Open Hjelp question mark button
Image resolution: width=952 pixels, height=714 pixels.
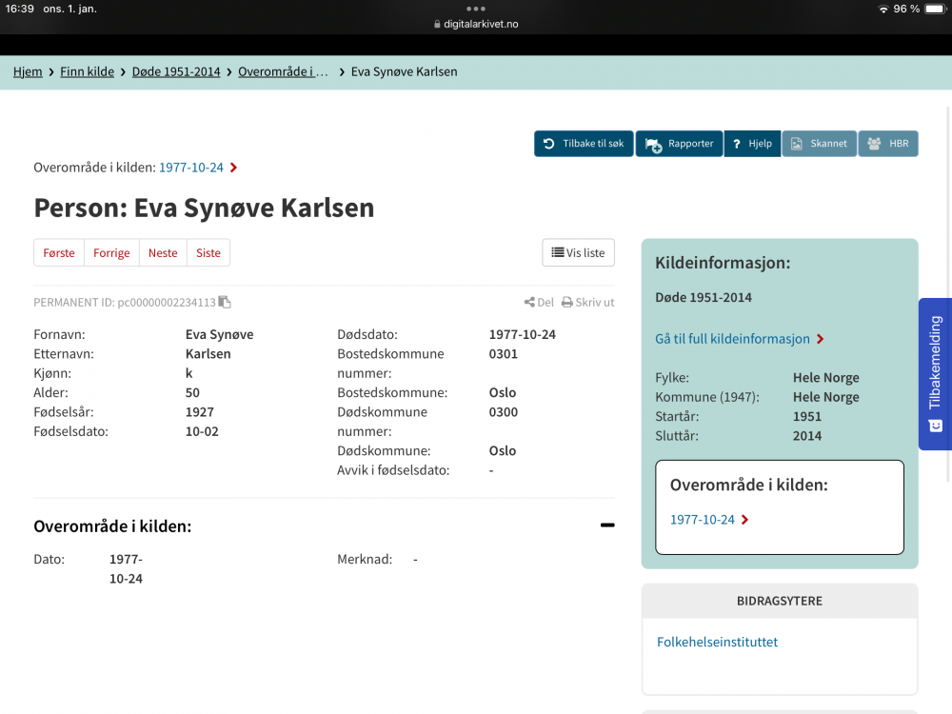(752, 144)
